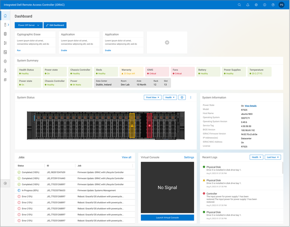The image size is (290, 227).
Task: Open the notifications bell
Action: [x=248, y=5]
